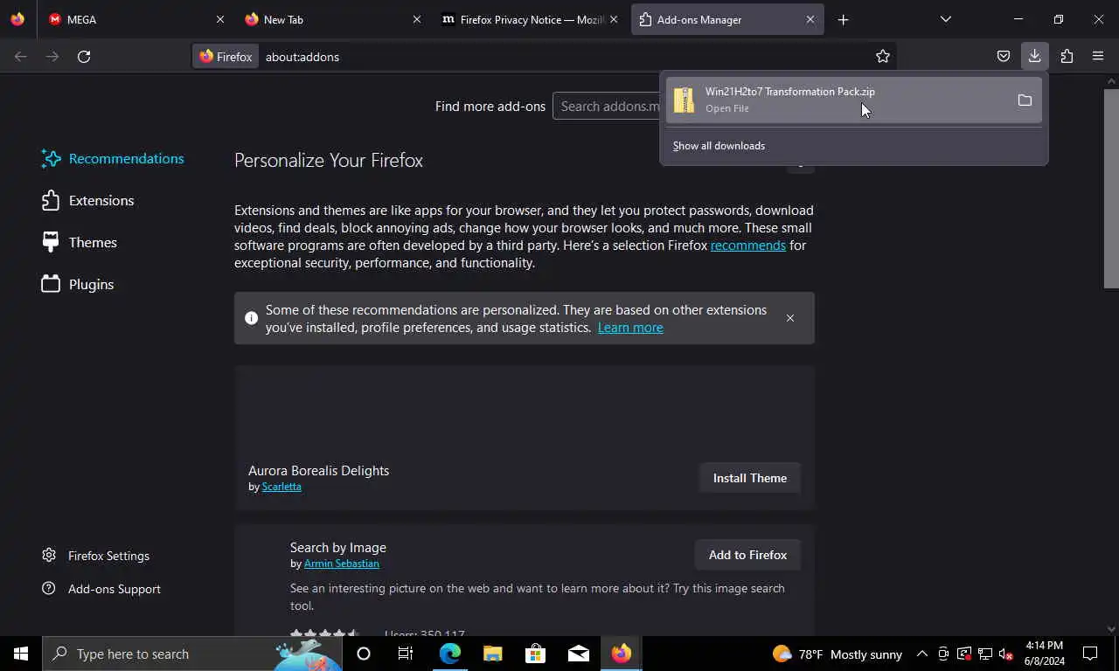
Task: Launch Microsoft Edge from the taskbar
Action: (449, 654)
